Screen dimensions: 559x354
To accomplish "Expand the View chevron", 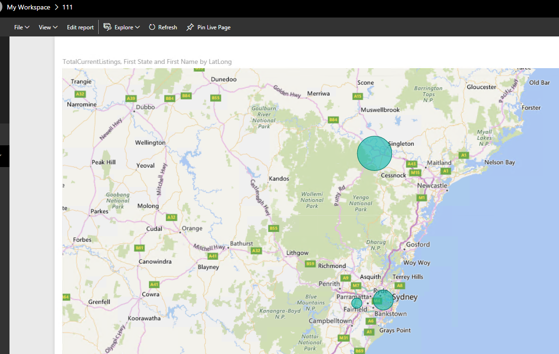I will 55,27.
